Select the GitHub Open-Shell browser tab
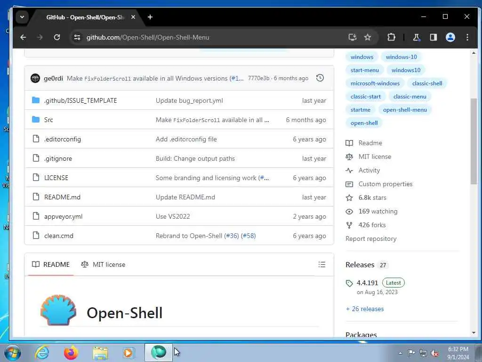Image resolution: width=482 pixels, height=362 pixels. (85, 17)
